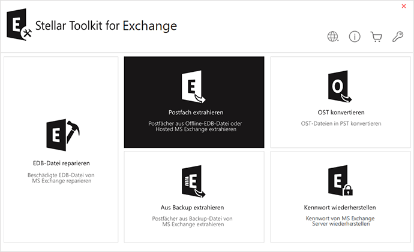Image resolution: width=414 pixels, height=252 pixels.
Task: Select the 'Aus Backup extrahieren' title
Action: [192, 208]
